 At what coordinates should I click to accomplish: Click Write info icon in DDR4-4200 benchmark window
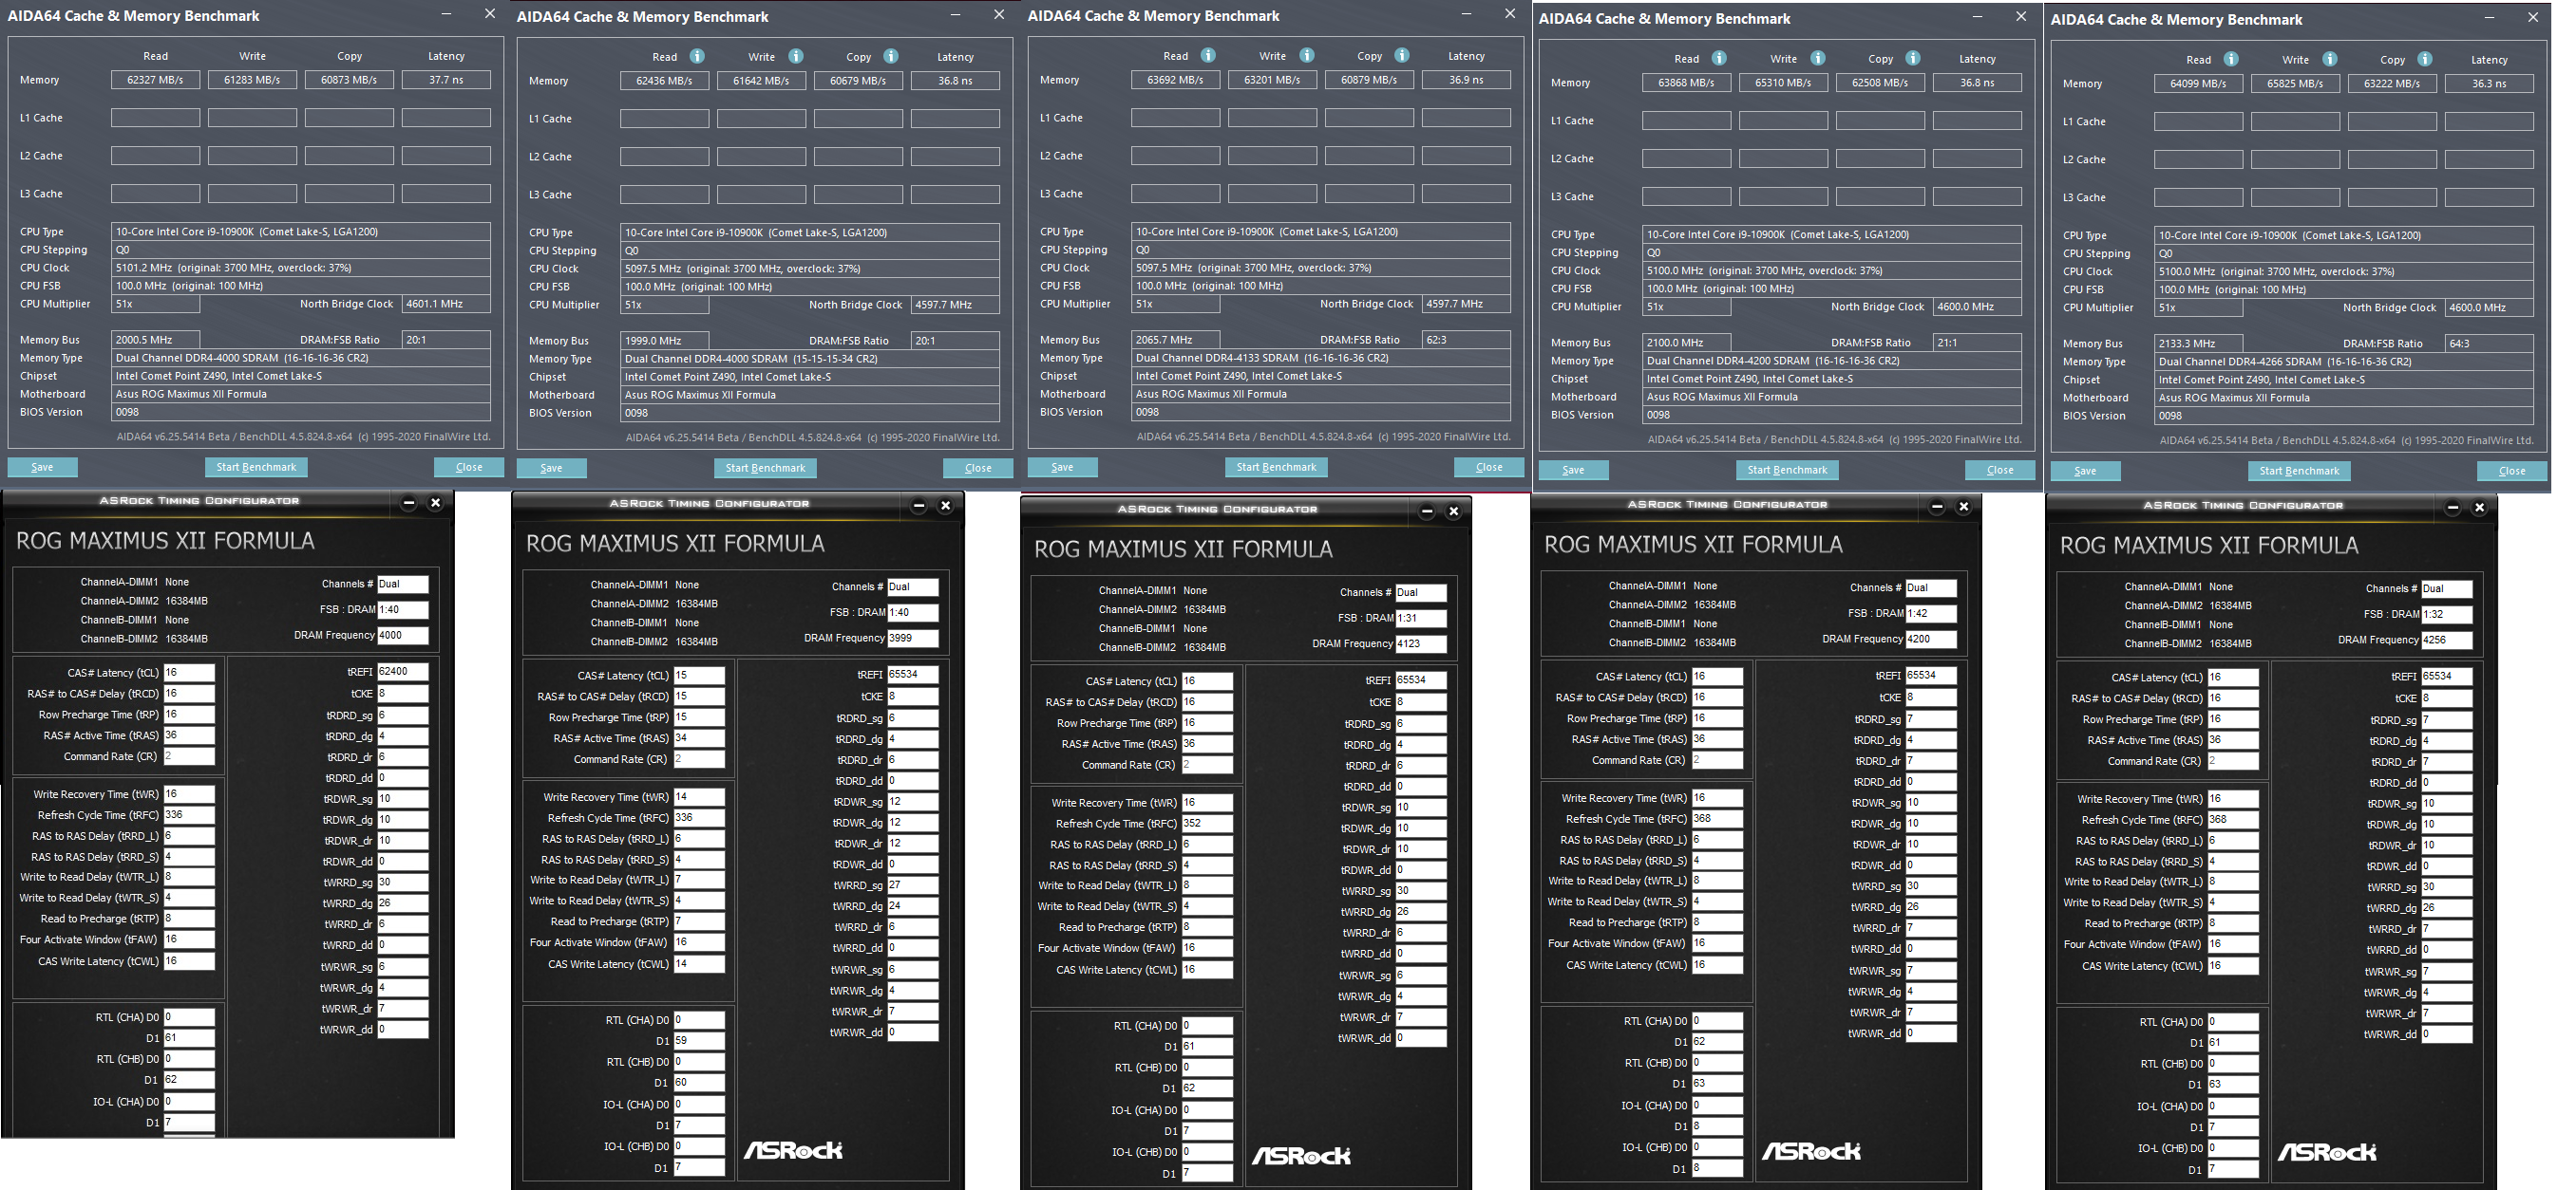point(1818,59)
